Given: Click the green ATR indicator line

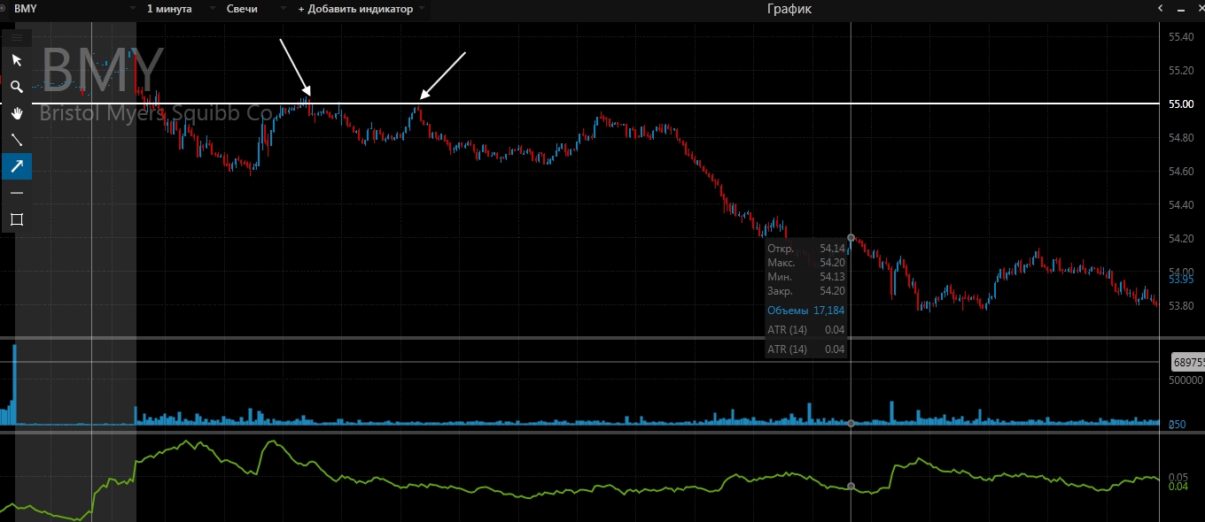Looking at the screenshot, I should point(443,486).
